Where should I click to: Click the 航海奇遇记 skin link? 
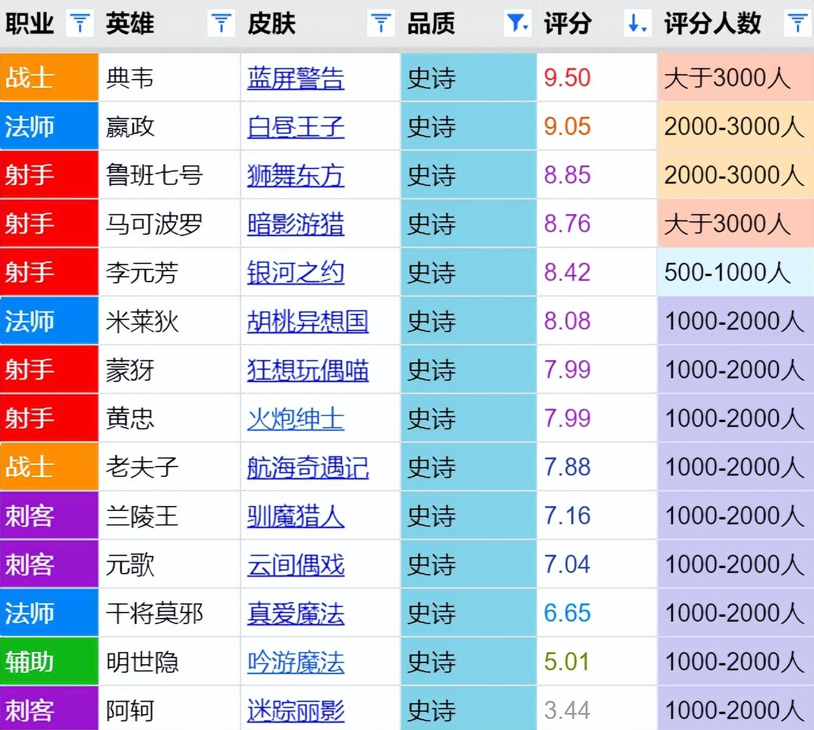click(308, 467)
